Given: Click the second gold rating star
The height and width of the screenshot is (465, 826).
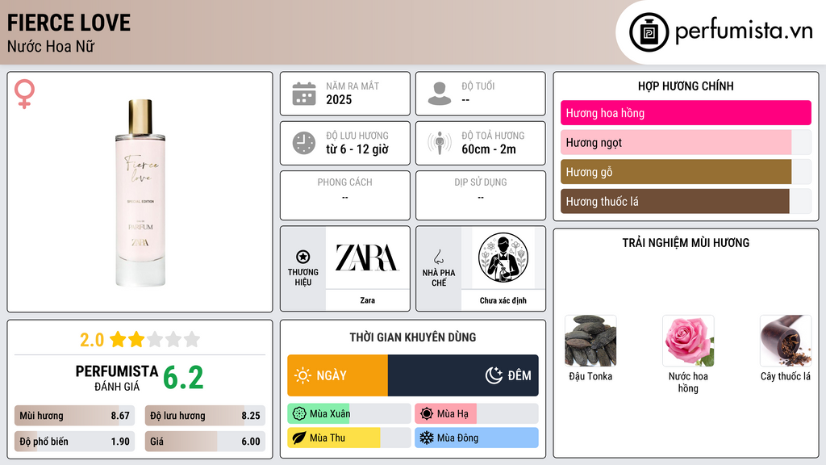Looking at the screenshot, I should pyautogui.click(x=136, y=339).
